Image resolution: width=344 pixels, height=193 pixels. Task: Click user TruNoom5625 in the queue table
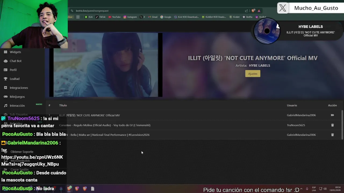296,125
